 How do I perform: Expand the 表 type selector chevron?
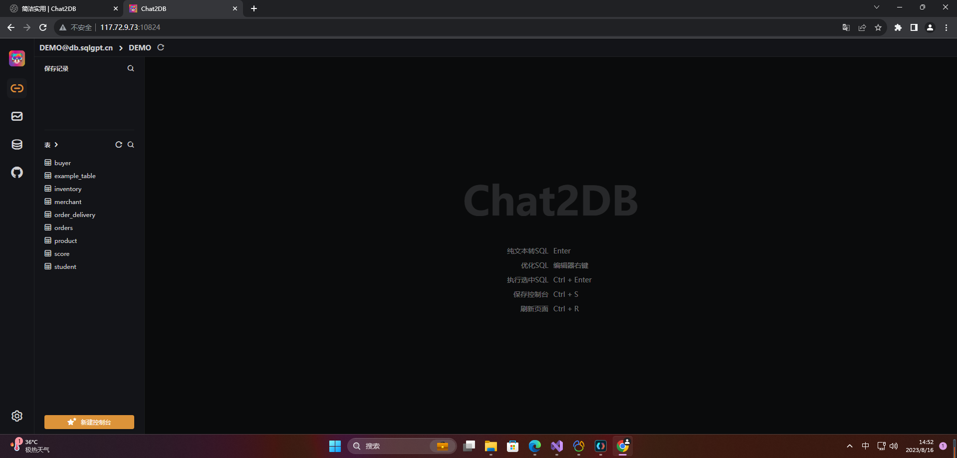[56, 145]
